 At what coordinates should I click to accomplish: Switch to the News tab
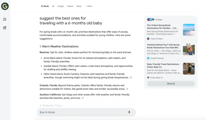[x=79, y=6]
